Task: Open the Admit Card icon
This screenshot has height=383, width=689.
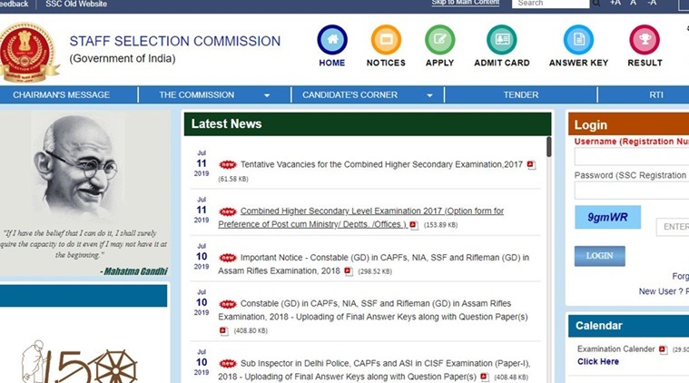Action: [x=502, y=40]
